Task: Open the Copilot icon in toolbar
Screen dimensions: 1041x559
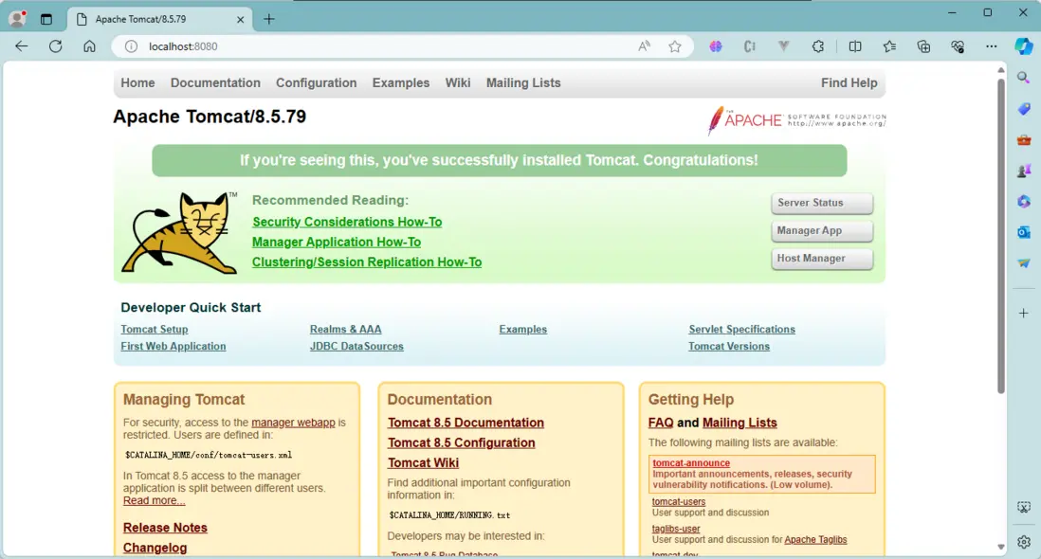Action: [x=1024, y=46]
